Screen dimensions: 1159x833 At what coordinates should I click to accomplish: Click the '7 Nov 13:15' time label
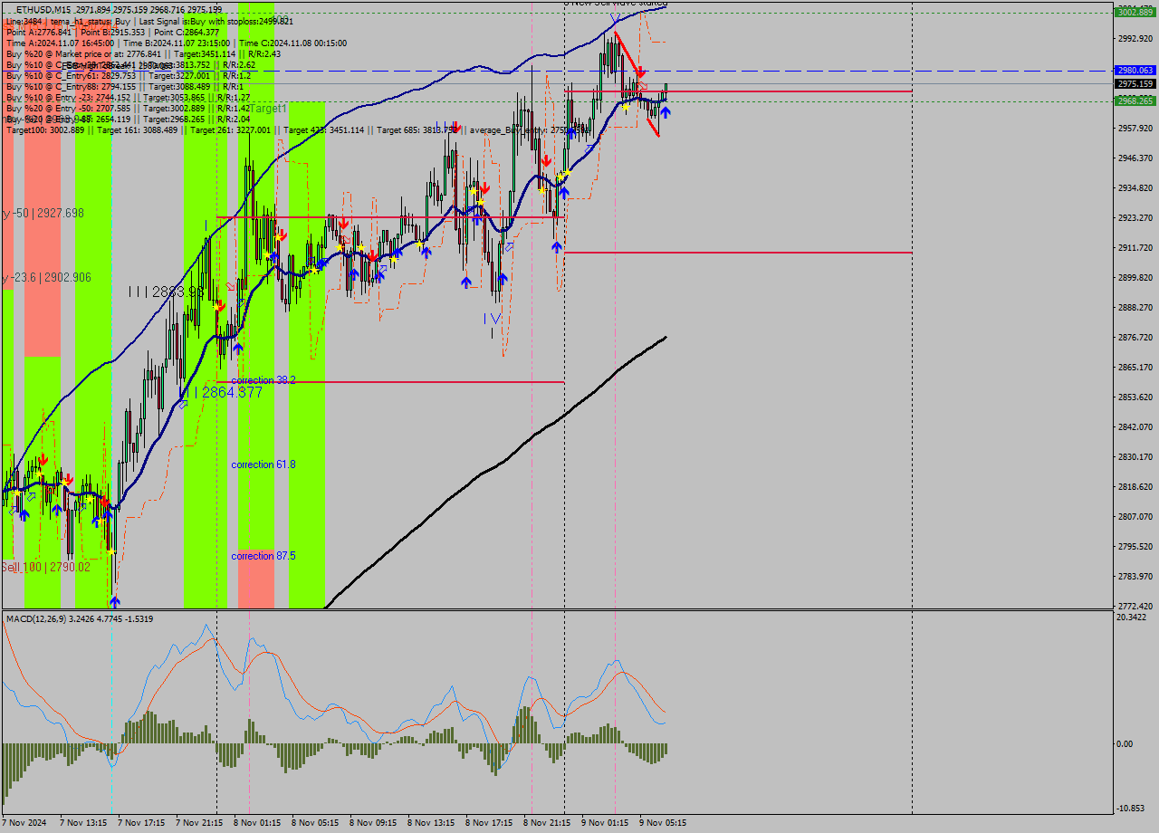[83, 823]
